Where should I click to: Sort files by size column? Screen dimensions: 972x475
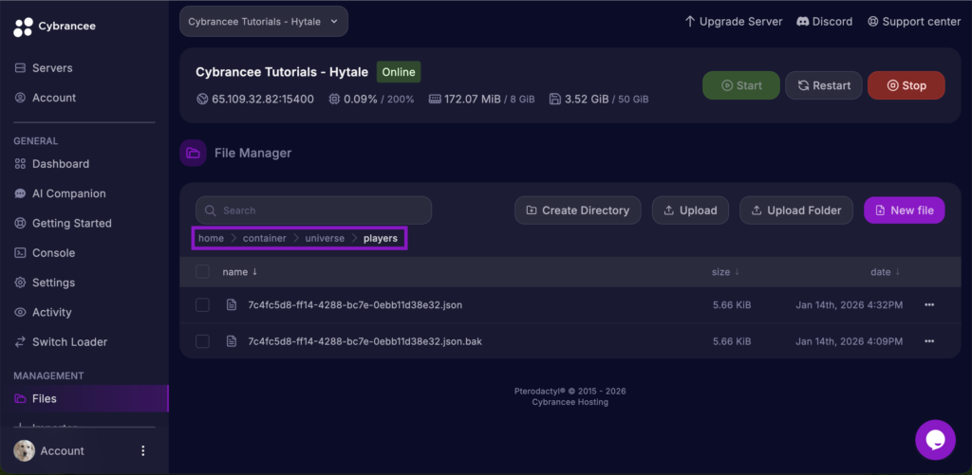tap(726, 272)
